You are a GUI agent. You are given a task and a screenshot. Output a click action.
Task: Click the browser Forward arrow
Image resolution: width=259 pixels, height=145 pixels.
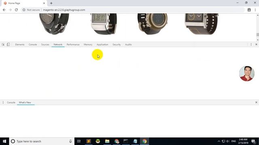10,10
